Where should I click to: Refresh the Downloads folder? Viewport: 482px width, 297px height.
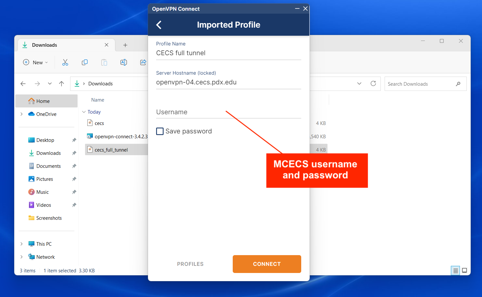click(373, 84)
